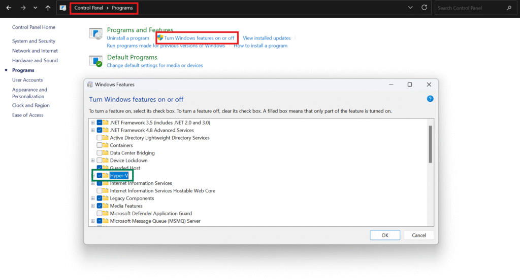Click the Containers folder icon

(106, 145)
